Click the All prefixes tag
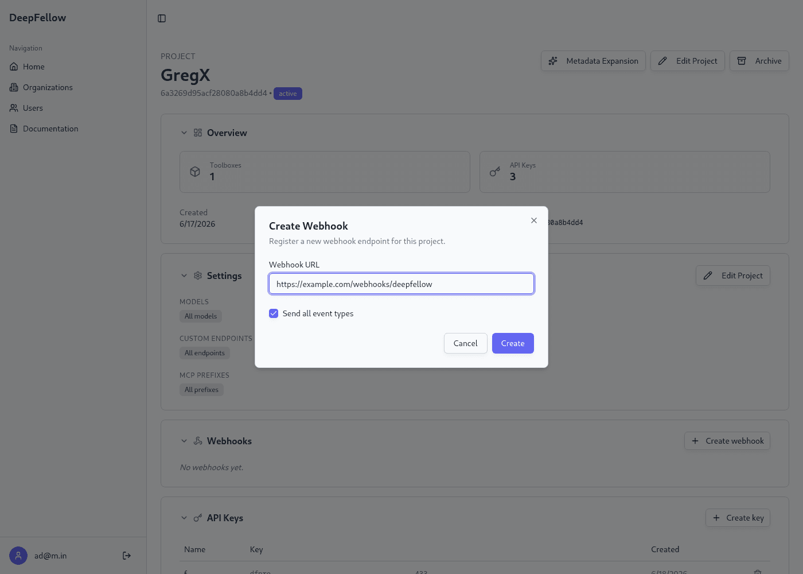 (201, 390)
